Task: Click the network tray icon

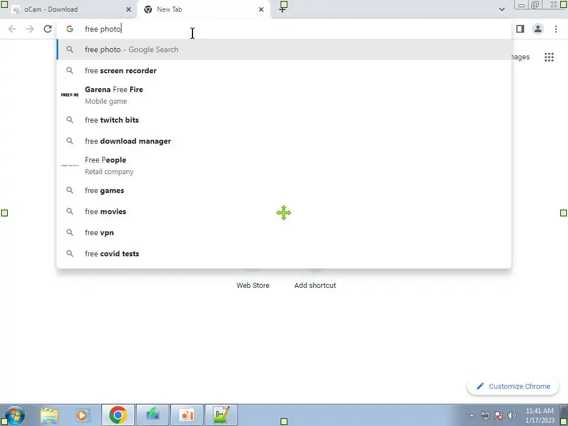Action: click(x=485, y=416)
